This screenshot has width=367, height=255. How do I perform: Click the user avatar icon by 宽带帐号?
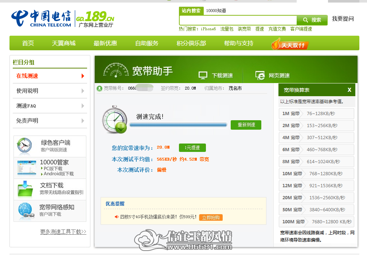click(x=99, y=89)
